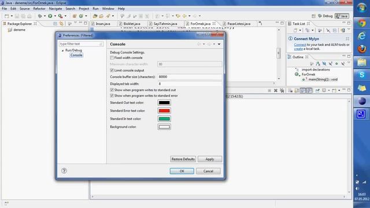
Task: Open the Debug button dropdown arrow
Action: click(x=45, y=16)
